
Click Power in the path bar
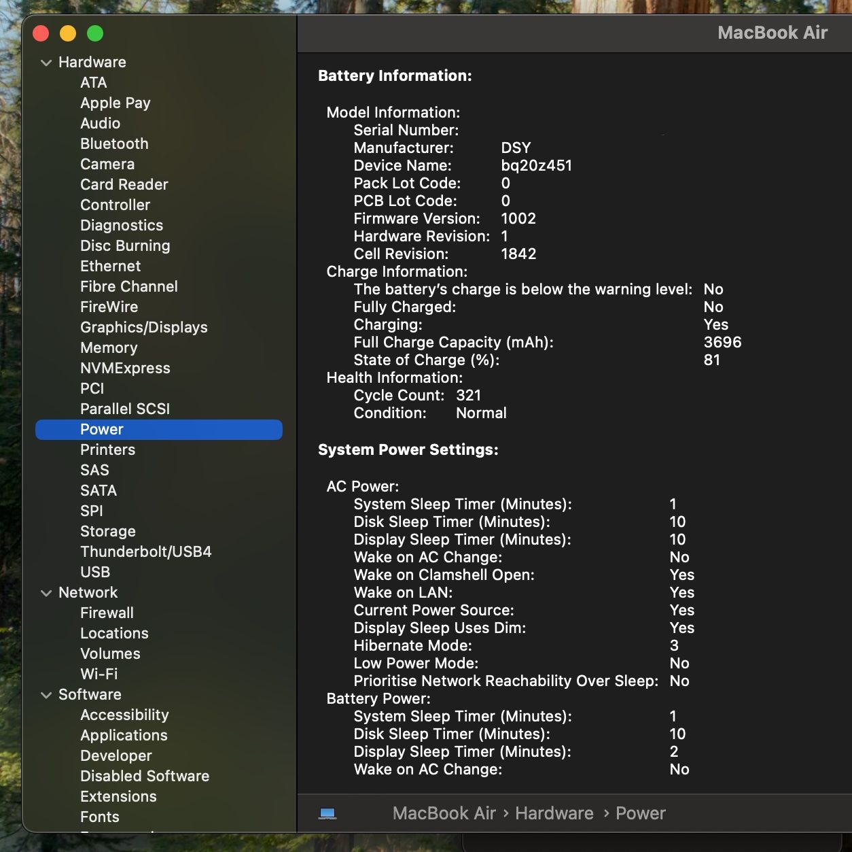tap(641, 813)
